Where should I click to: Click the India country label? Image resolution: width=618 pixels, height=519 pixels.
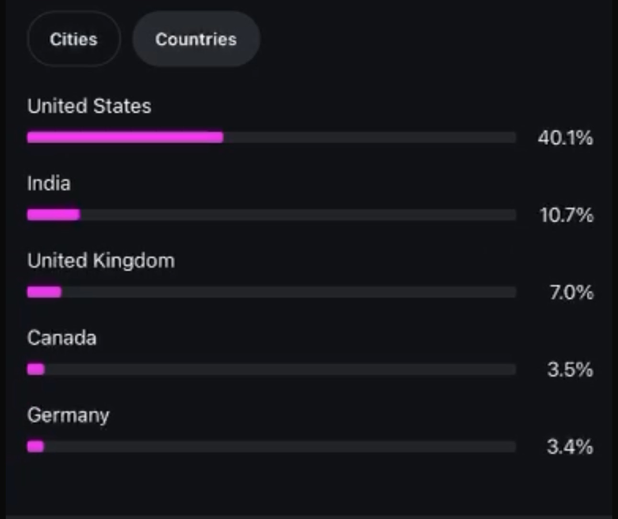click(x=49, y=184)
